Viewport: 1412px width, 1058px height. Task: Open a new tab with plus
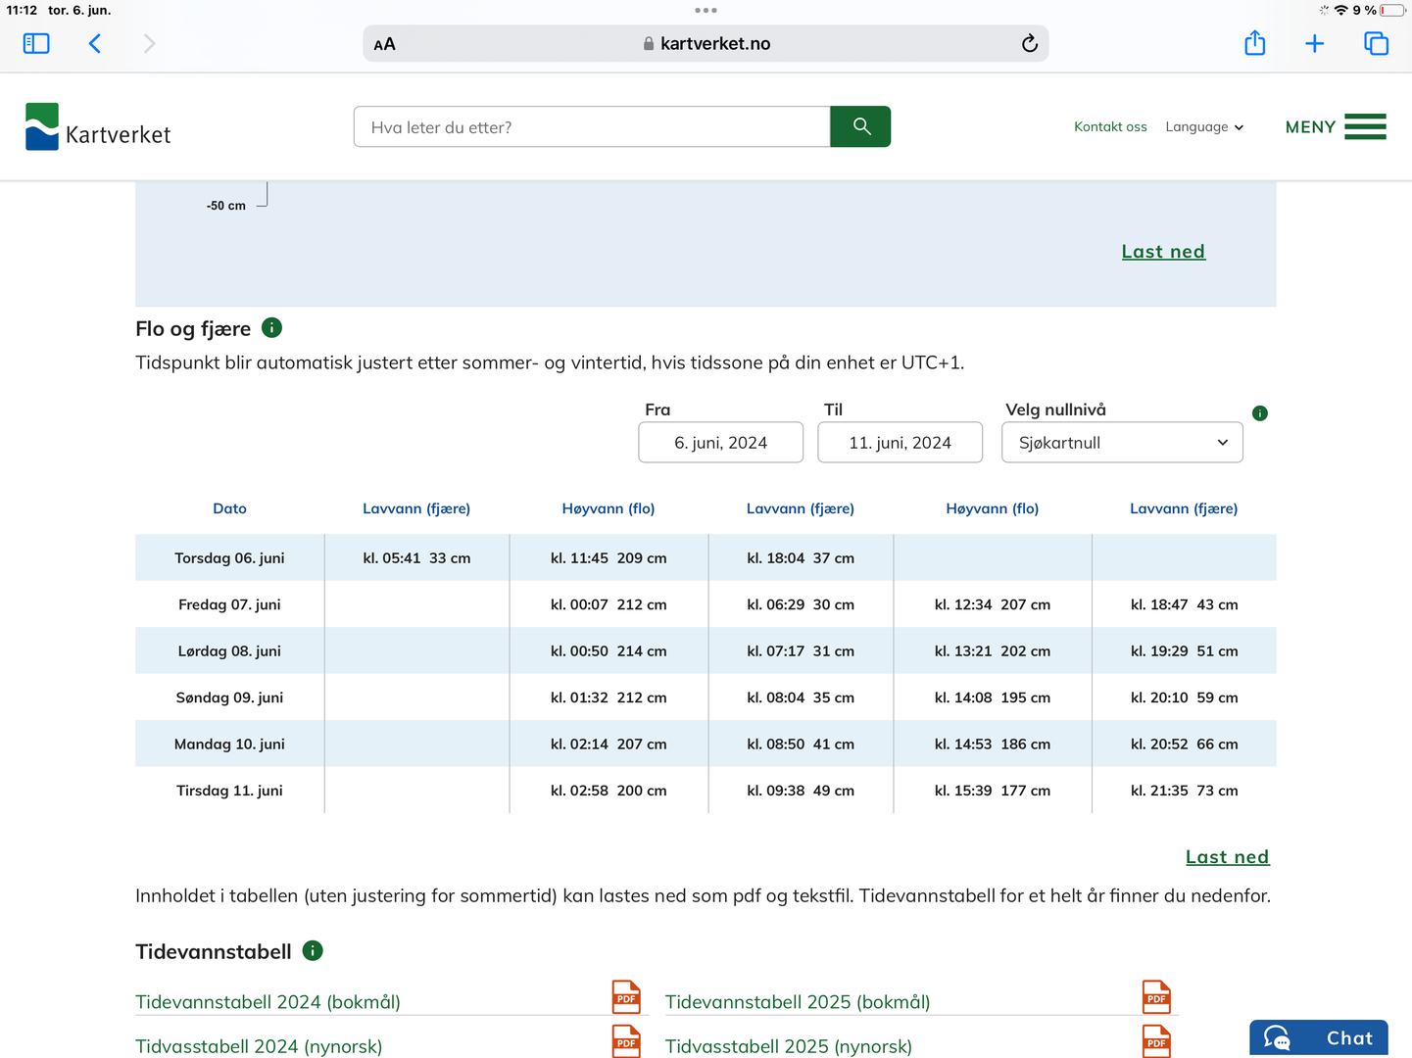point(1315,44)
